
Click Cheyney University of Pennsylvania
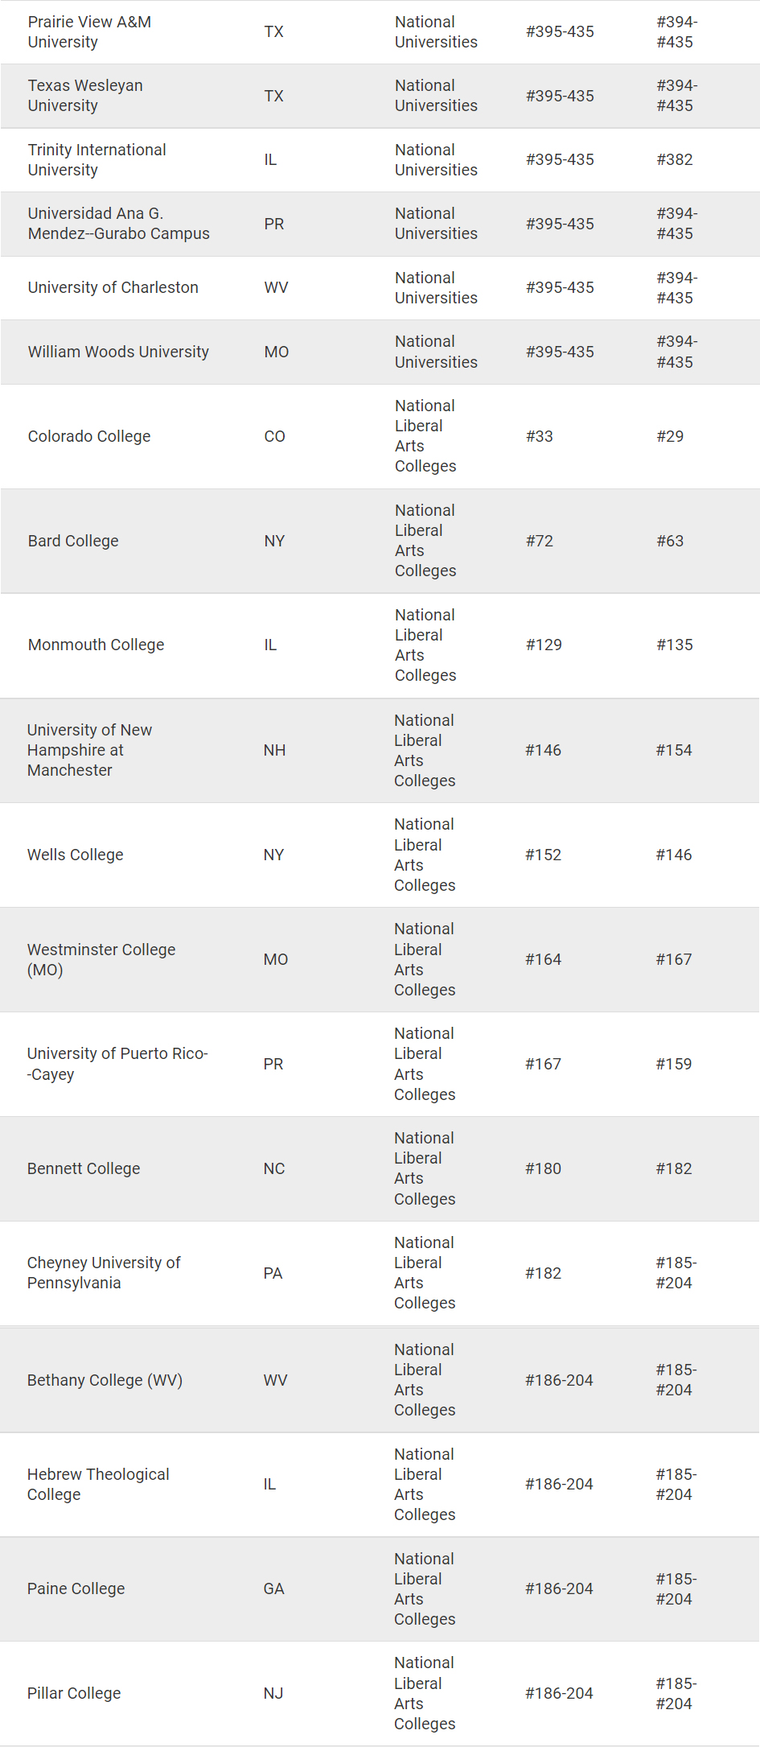pyautogui.click(x=104, y=1273)
